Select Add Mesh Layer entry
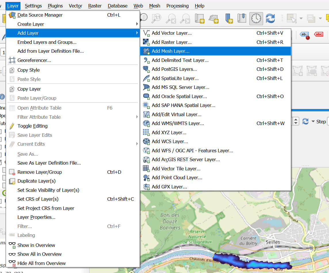The width and height of the screenshot is (329, 273). pos(215,51)
